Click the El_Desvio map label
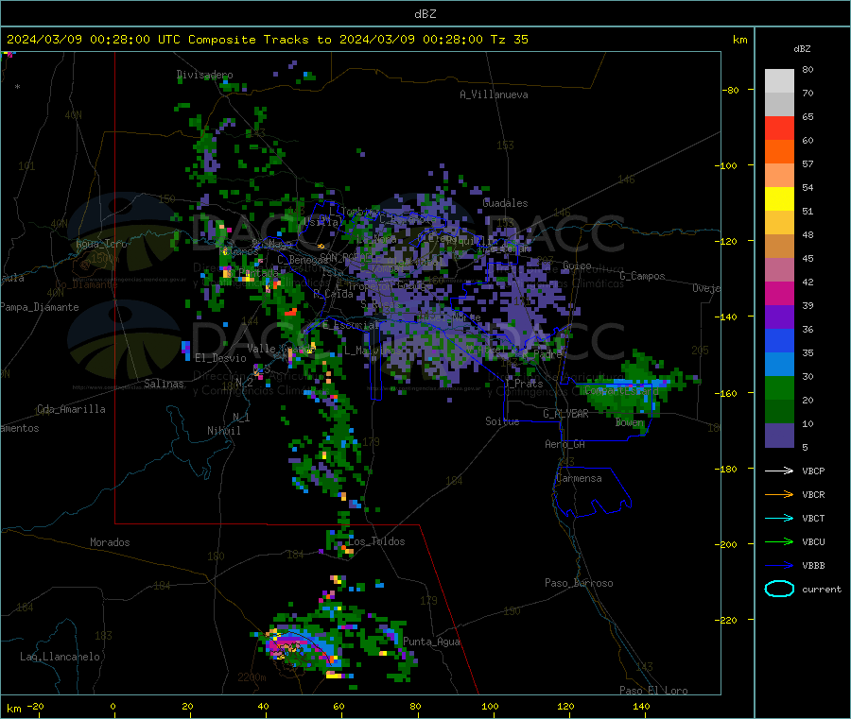 220,358
